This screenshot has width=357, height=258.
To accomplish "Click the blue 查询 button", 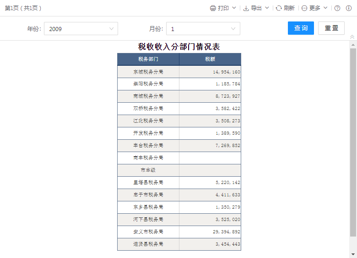I will pos(301,28).
